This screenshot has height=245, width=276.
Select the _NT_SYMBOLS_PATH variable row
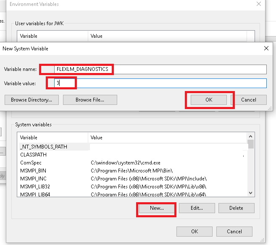tap(44, 147)
